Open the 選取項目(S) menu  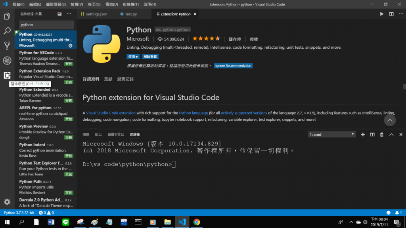coord(56,4)
